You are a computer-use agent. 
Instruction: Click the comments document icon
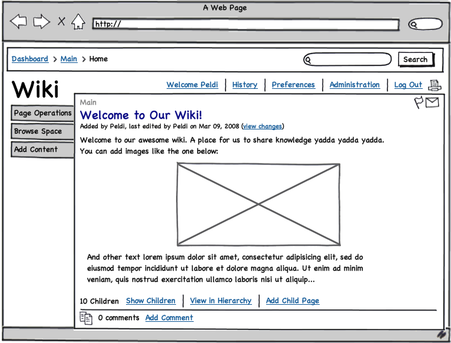(x=86, y=318)
